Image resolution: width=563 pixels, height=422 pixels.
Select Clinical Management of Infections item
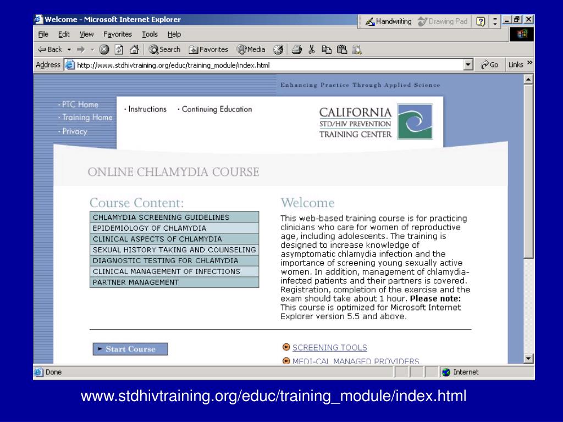pyautogui.click(x=174, y=271)
